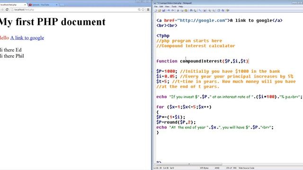Click the Save floppy icon in Notepad2 toolbar
Screen dimensions: 303x170
pos(163,10)
